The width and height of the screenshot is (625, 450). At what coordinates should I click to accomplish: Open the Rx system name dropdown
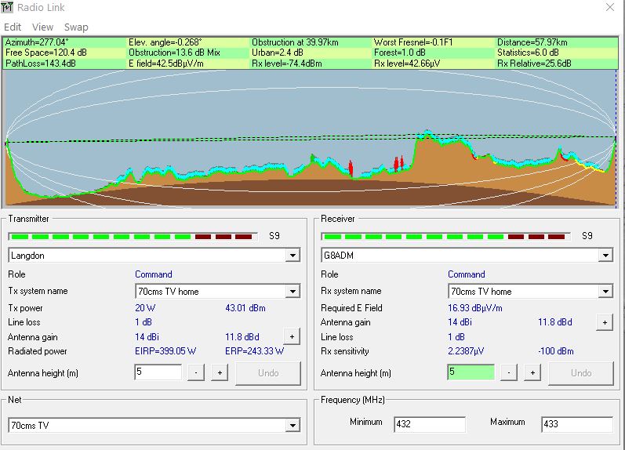tap(605, 292)
